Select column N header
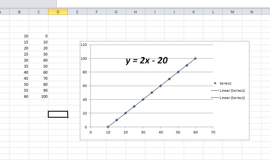The height and width of the screenshot is (160, 270). tap(252, 12)
